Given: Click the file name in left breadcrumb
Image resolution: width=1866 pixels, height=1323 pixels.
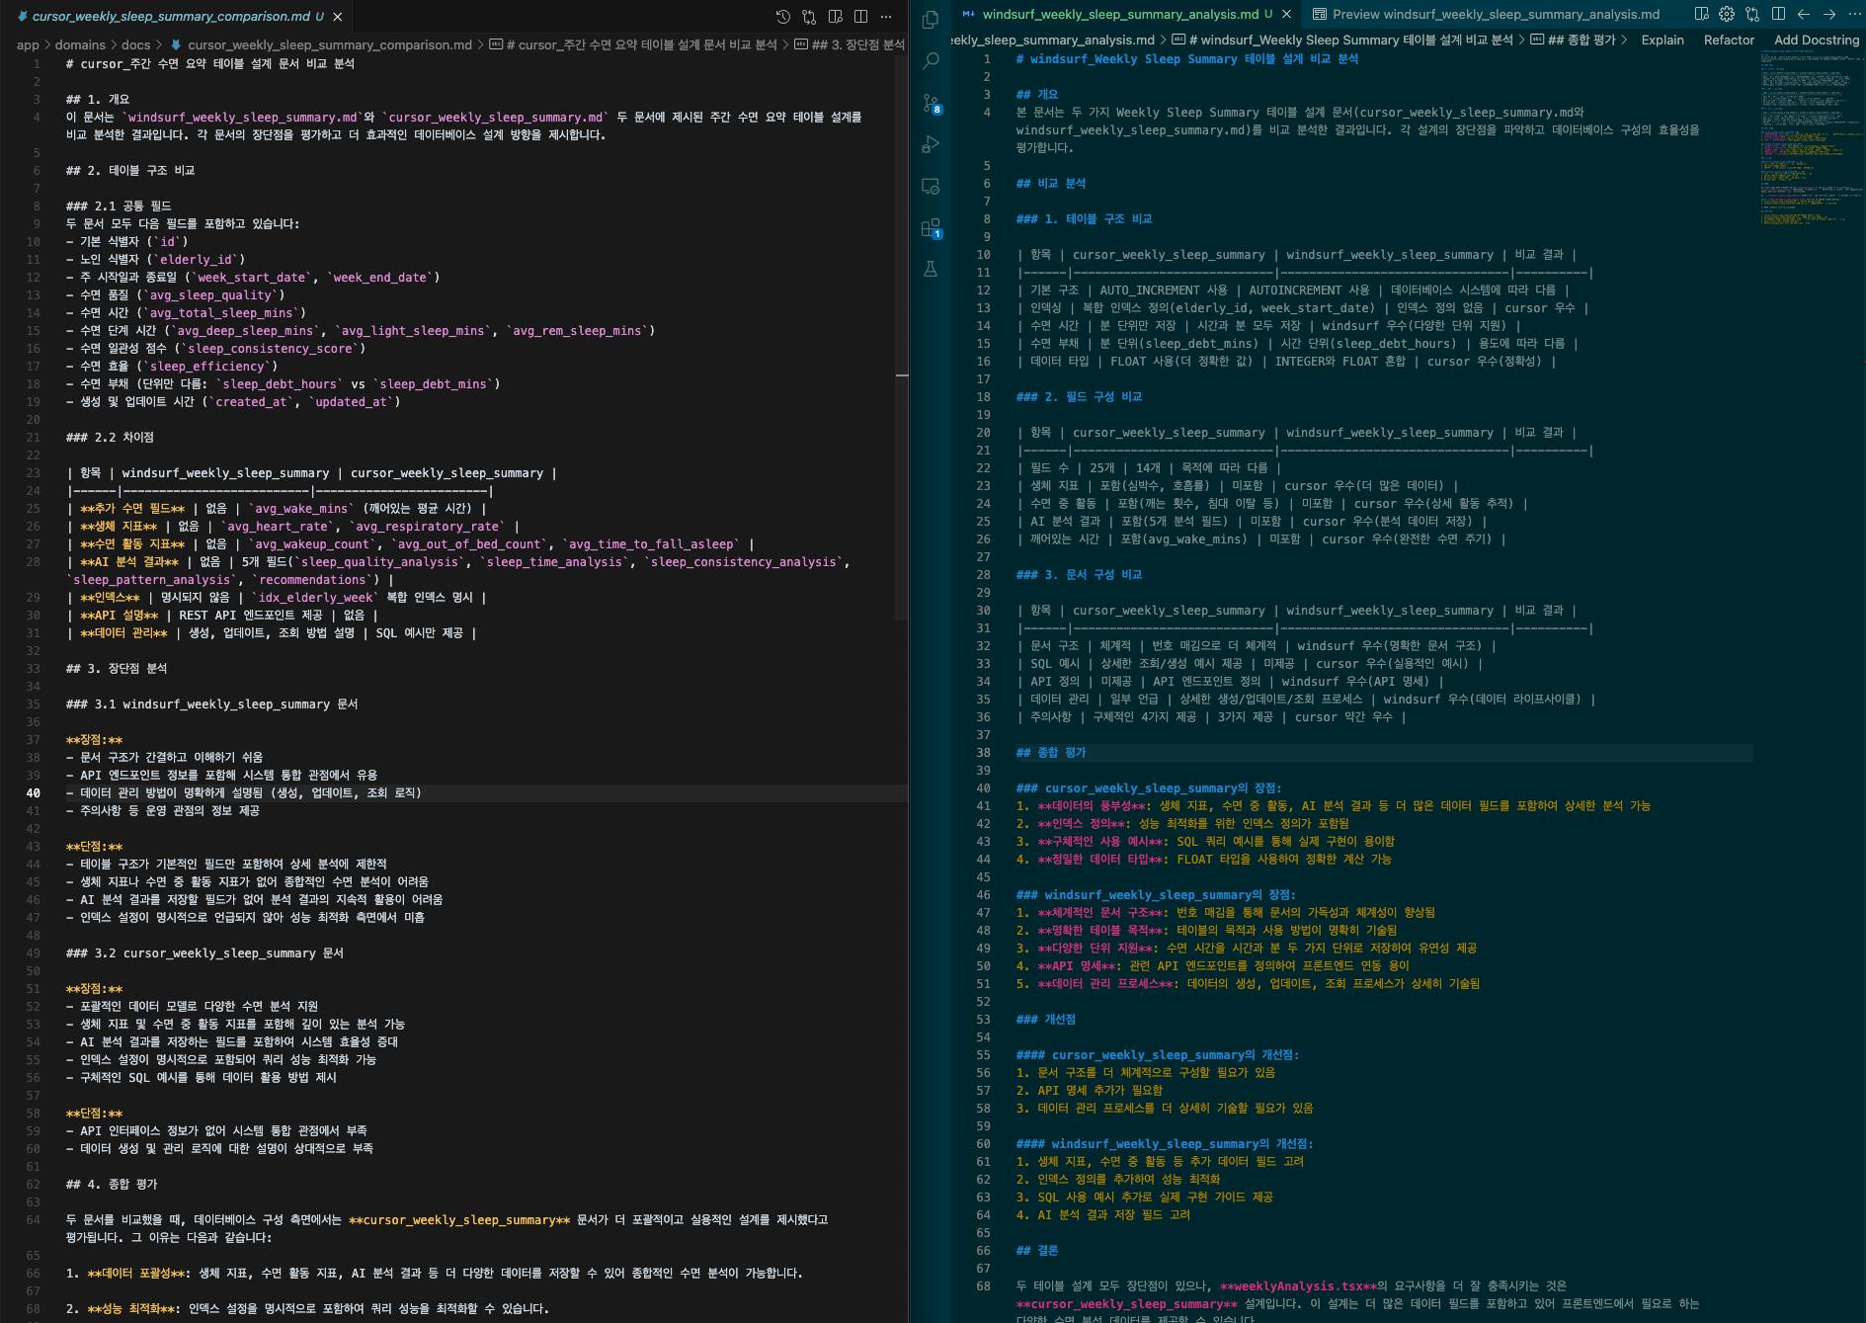Looking at the screenshot, I should [330, 44].
